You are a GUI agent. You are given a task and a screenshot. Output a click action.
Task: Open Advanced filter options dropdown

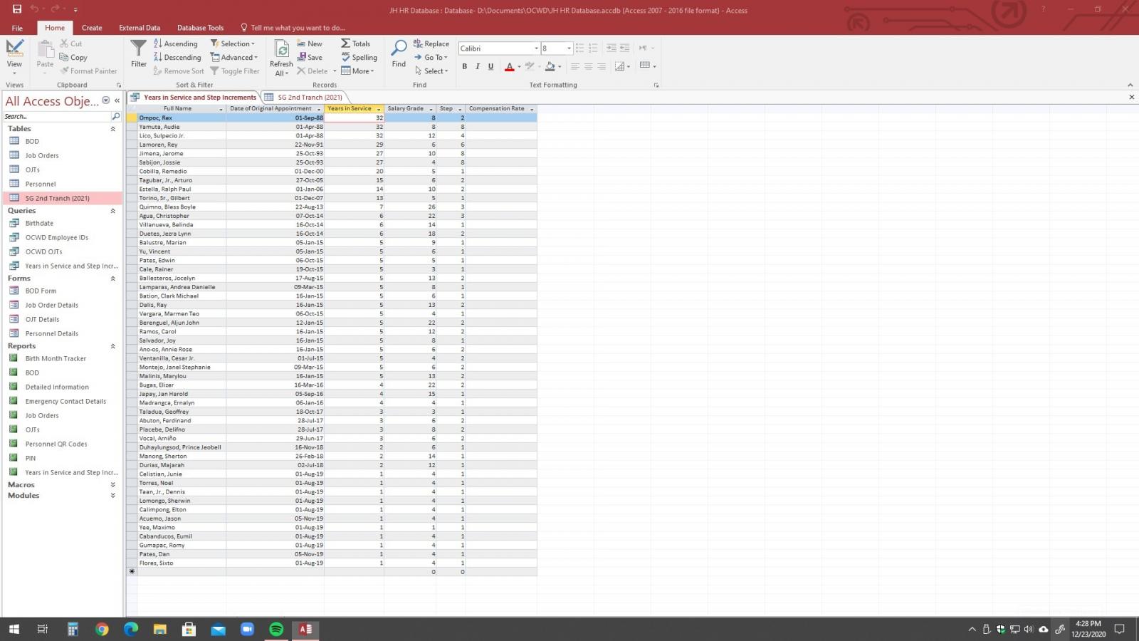(234, 57)
